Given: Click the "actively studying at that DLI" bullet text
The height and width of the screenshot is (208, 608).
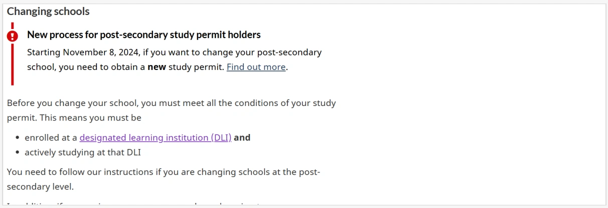Looking at the screenshot, I should [83, 152].
